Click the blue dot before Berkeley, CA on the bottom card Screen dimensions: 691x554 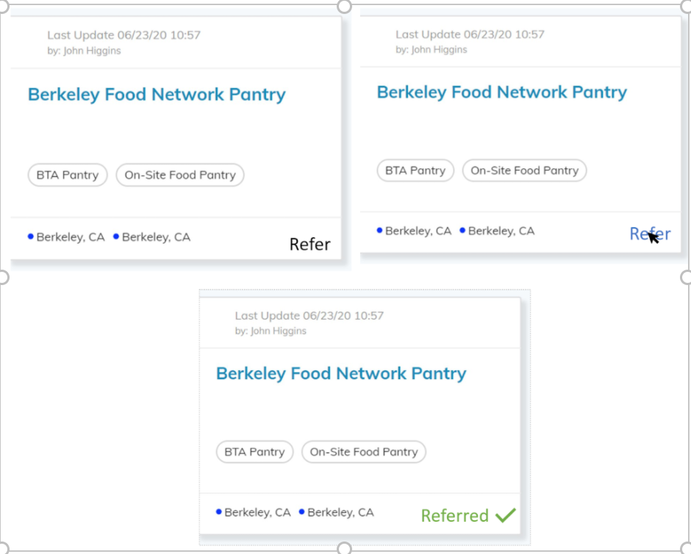[218, 512]
